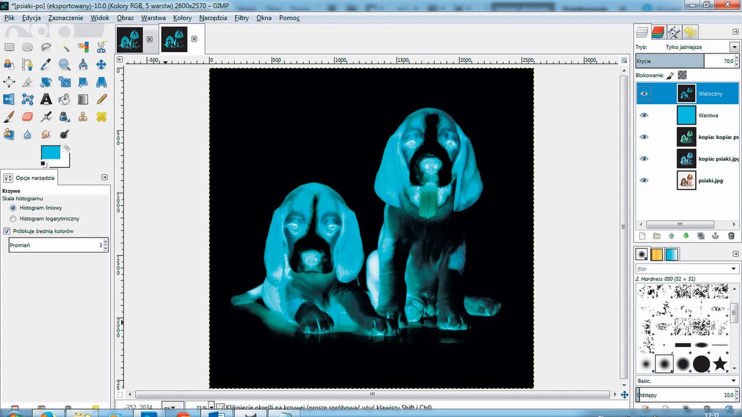The width and height of the screenshot is (742, 417).
Task: Open the Warstwa menu
Action: click(x=153, y=18)
